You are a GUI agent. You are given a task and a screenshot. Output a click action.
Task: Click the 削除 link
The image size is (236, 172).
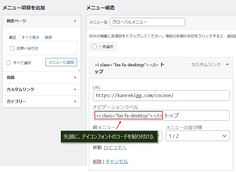(97, 161)
